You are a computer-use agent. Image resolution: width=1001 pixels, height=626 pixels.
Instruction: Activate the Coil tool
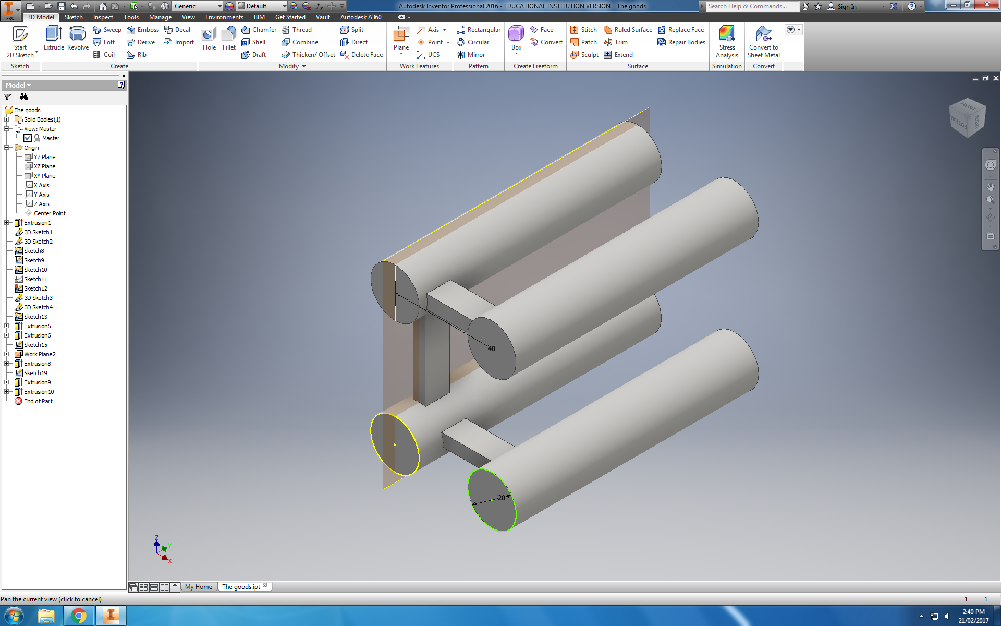point(104,55)
